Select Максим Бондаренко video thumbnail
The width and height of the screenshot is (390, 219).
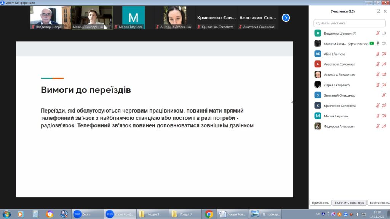[x=92, y=17]
